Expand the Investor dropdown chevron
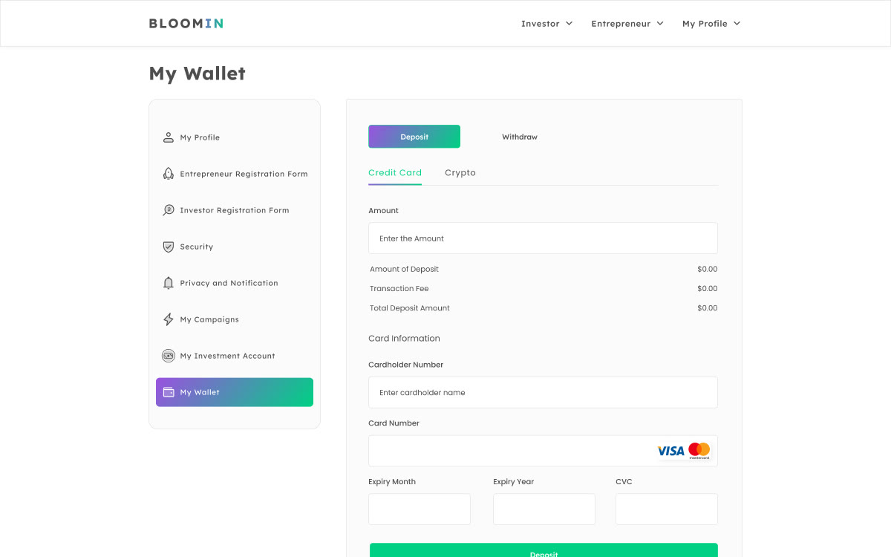The height and width of the screenshot is (557, 891). 569,24
